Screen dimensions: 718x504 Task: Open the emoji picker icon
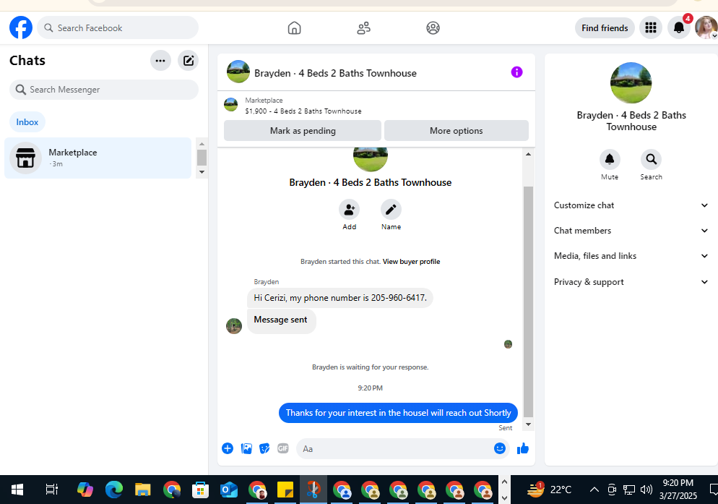coord(500,448)
